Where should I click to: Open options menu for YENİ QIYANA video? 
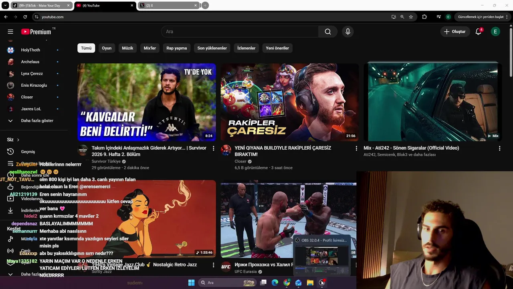click(x=356, y=149)
